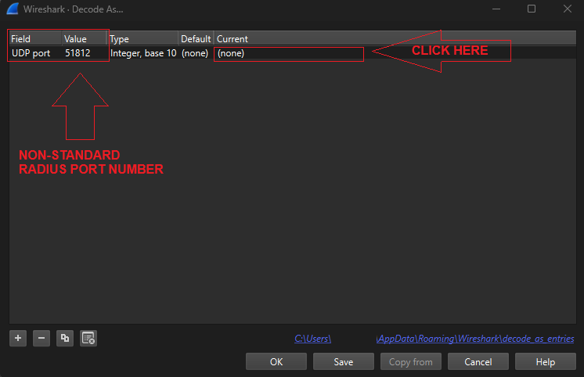Open the decode_as_entries file path link
584x377 pixels.
coord(475,339)
